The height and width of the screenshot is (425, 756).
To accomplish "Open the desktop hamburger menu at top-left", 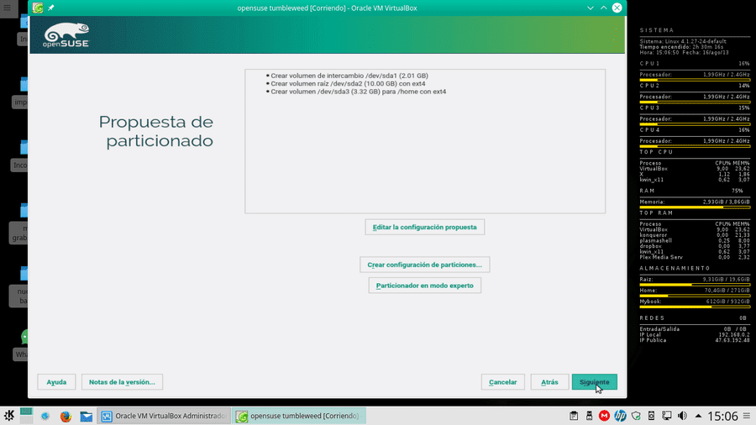I will click(8, 8).
